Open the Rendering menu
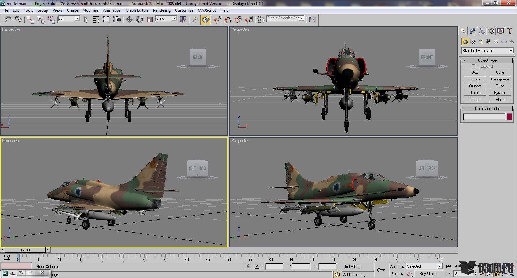The height and width of the screenshot is (278, 517). 162,10
